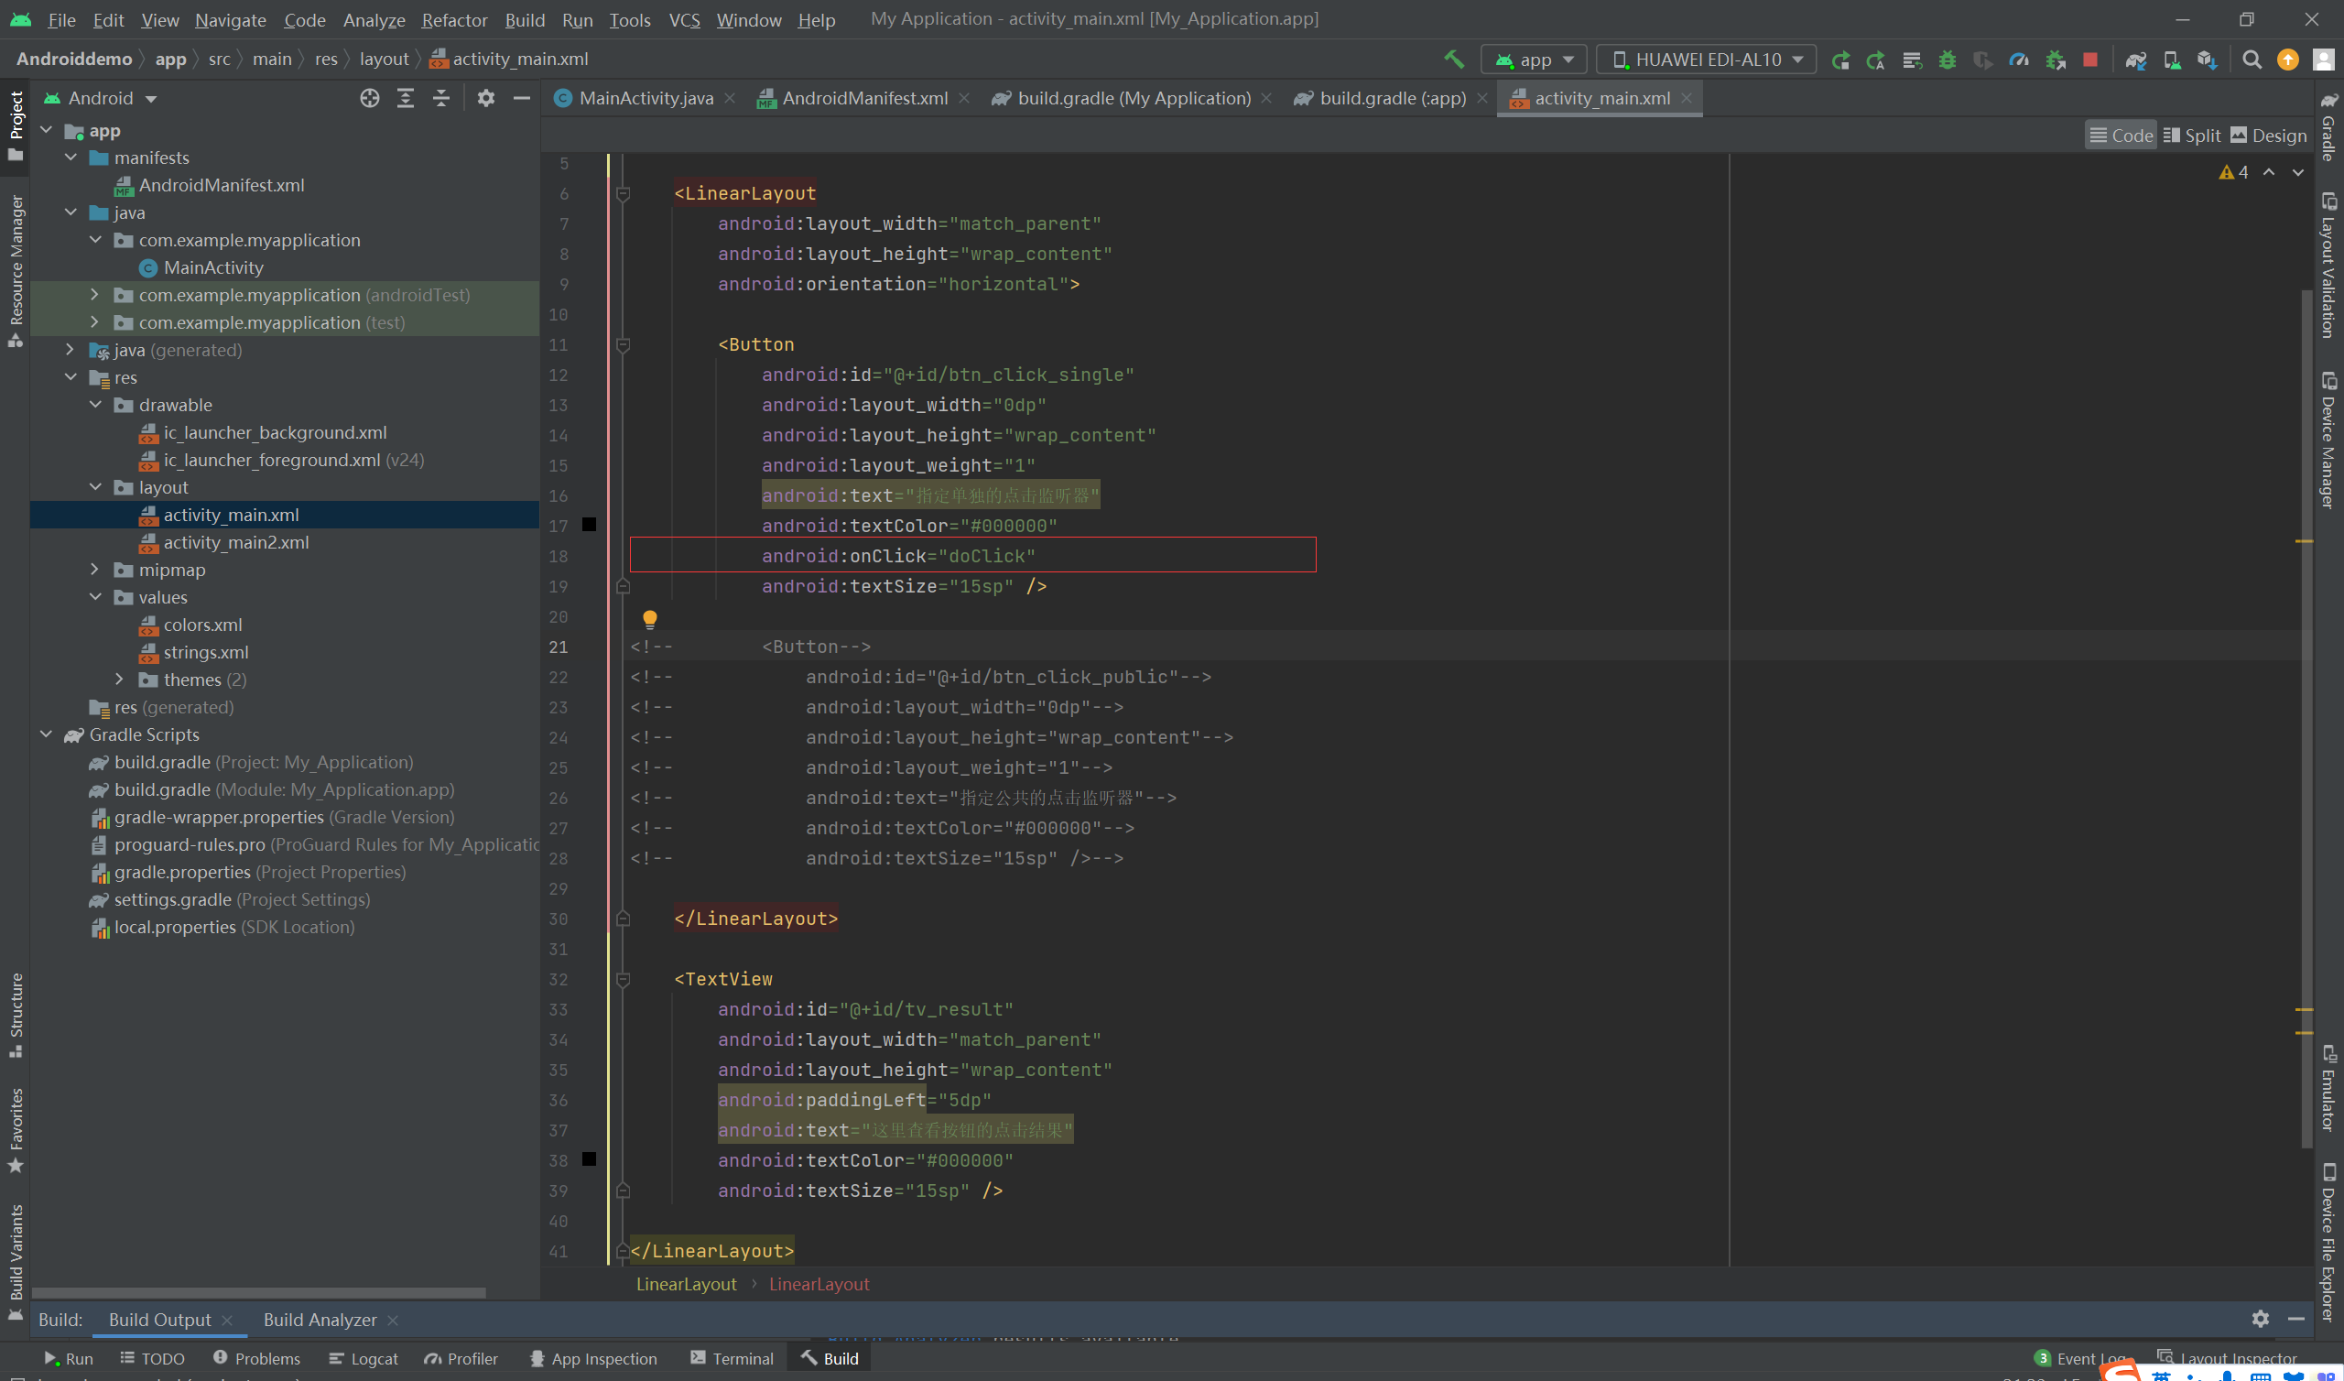Open the Refactor menu
Viewport: 2344px width, 1381px height.
tap(454, 19)
